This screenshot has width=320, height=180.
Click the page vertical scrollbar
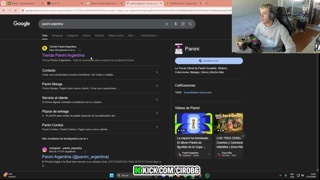(x=318, y=92)
